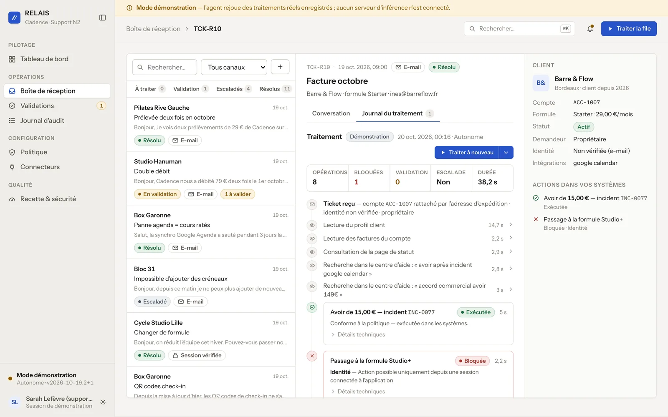Toggle the light/dark theme sun icon
This screenshot has height=417, width=668.
[x=103, y=402]
